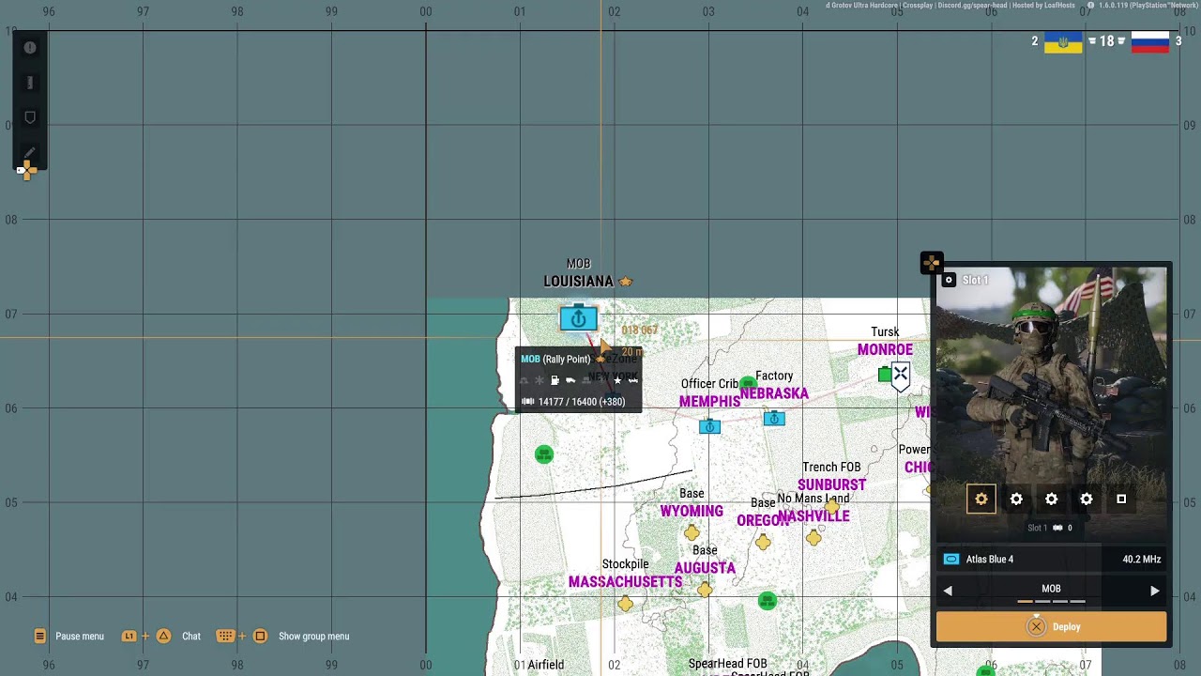
Task: Select the second loadout slot gear
Action: (x=1016, y=499)
